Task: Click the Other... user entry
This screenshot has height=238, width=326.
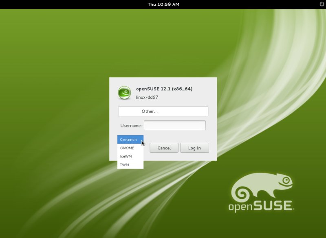Action: click(163, 111)
